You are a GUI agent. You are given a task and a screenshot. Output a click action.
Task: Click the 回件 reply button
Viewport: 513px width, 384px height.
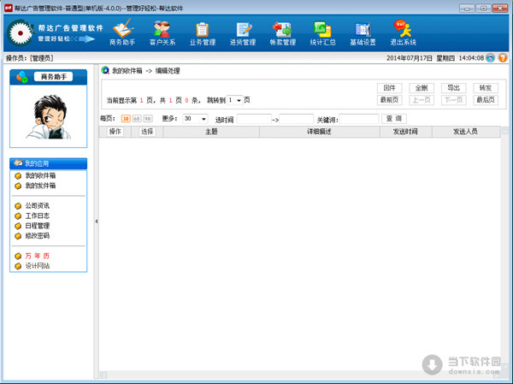point(389,88)
